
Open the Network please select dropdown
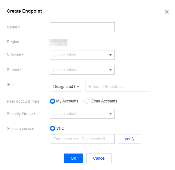82,55
